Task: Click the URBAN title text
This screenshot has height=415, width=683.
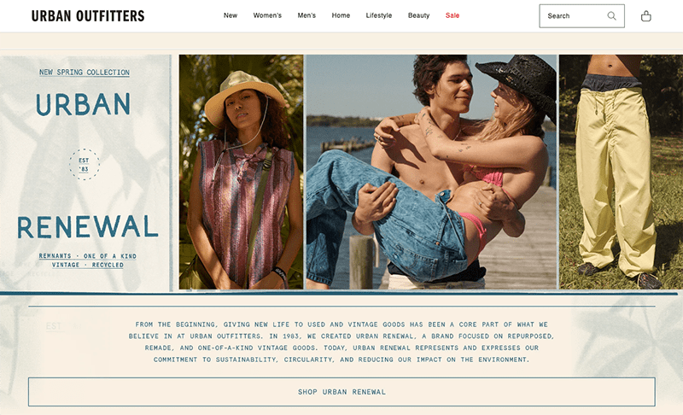Action: tap(83, 104)
